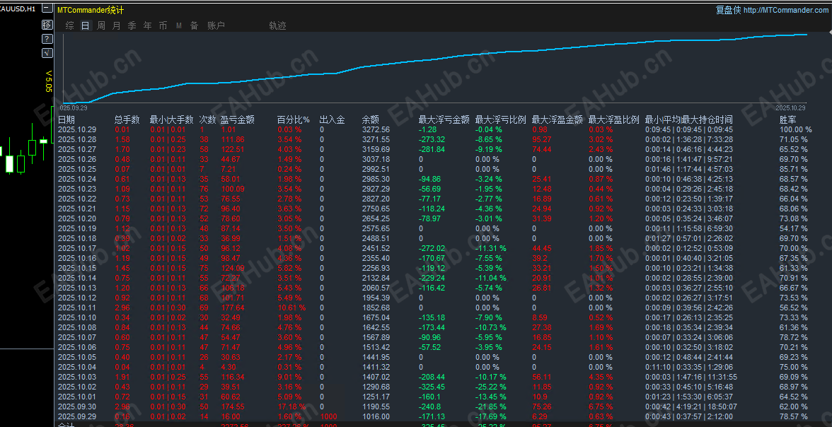Click the 总手数 column header
The width and height of the screenshot is (832, 427).
coord(127,120)
